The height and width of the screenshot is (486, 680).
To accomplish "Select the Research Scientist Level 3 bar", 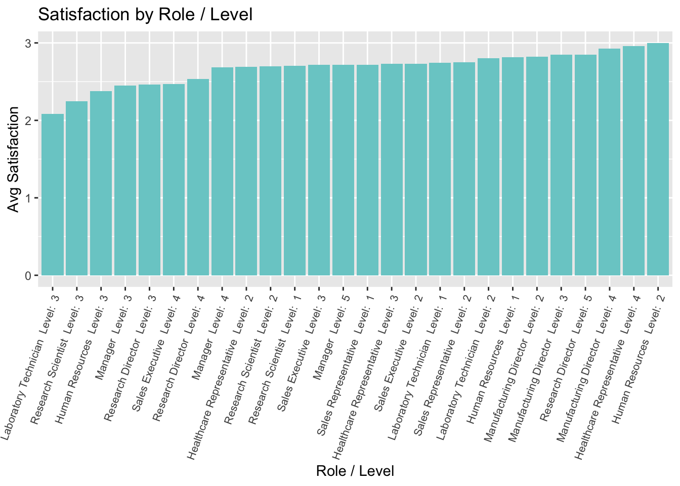I will coord(76,188).
